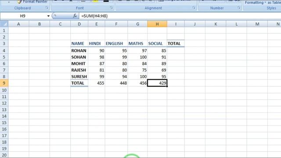Screen dimensions: 281x158
Task: Select column D header
Action: tap(79, 24)
